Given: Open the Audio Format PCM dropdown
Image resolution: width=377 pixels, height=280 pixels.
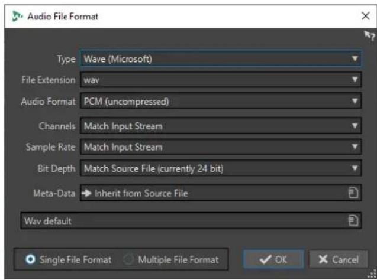Looking at the screenshot, I should coord(221,101).
